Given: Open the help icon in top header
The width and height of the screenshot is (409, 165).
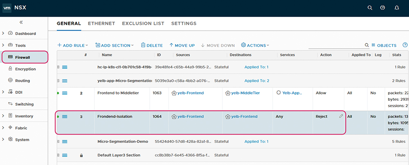Looking at the screenshot, I should pos(383,8).
